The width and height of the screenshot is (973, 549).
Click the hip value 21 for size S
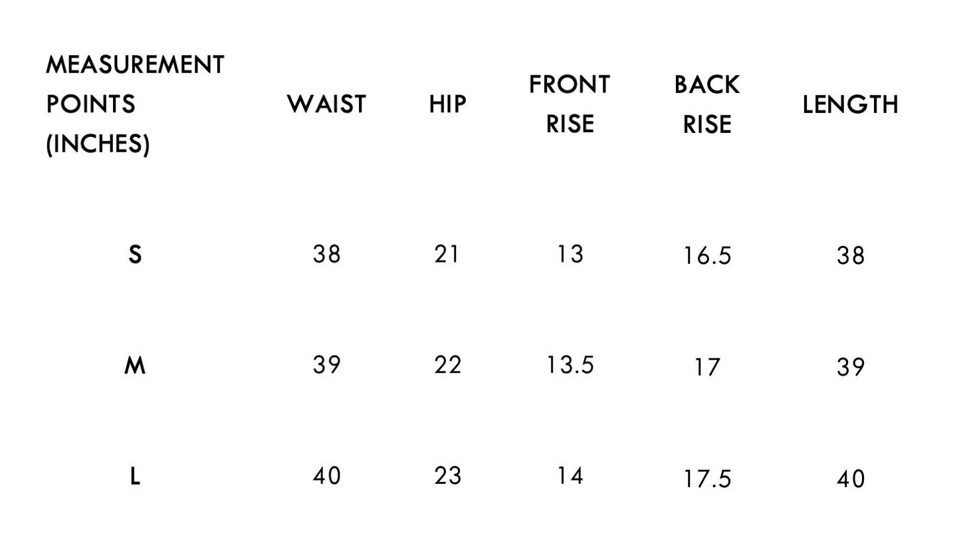tap(447, 255)
